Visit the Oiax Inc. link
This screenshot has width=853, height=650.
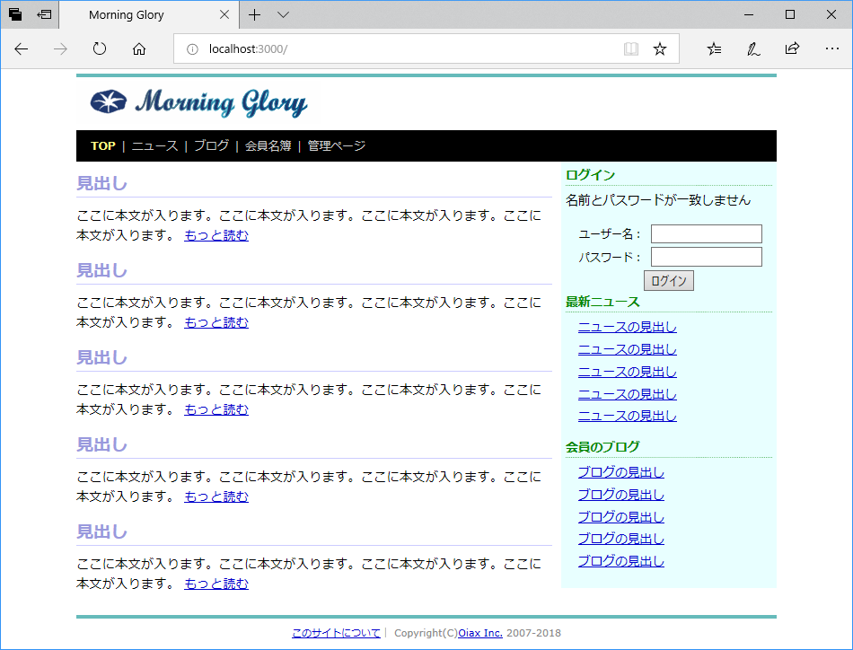pos(479,633)
